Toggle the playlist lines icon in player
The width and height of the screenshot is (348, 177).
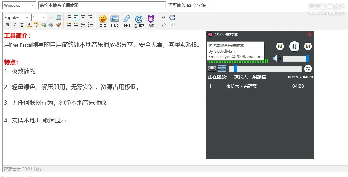tap(222, 69)
